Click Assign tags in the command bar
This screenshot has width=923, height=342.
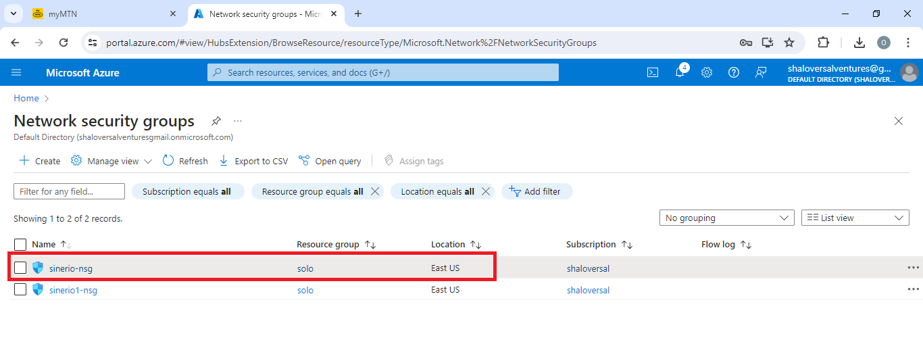[414, 161]
